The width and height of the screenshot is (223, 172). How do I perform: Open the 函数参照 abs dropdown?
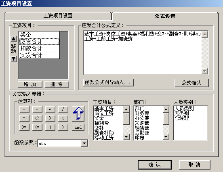(84, 143)
